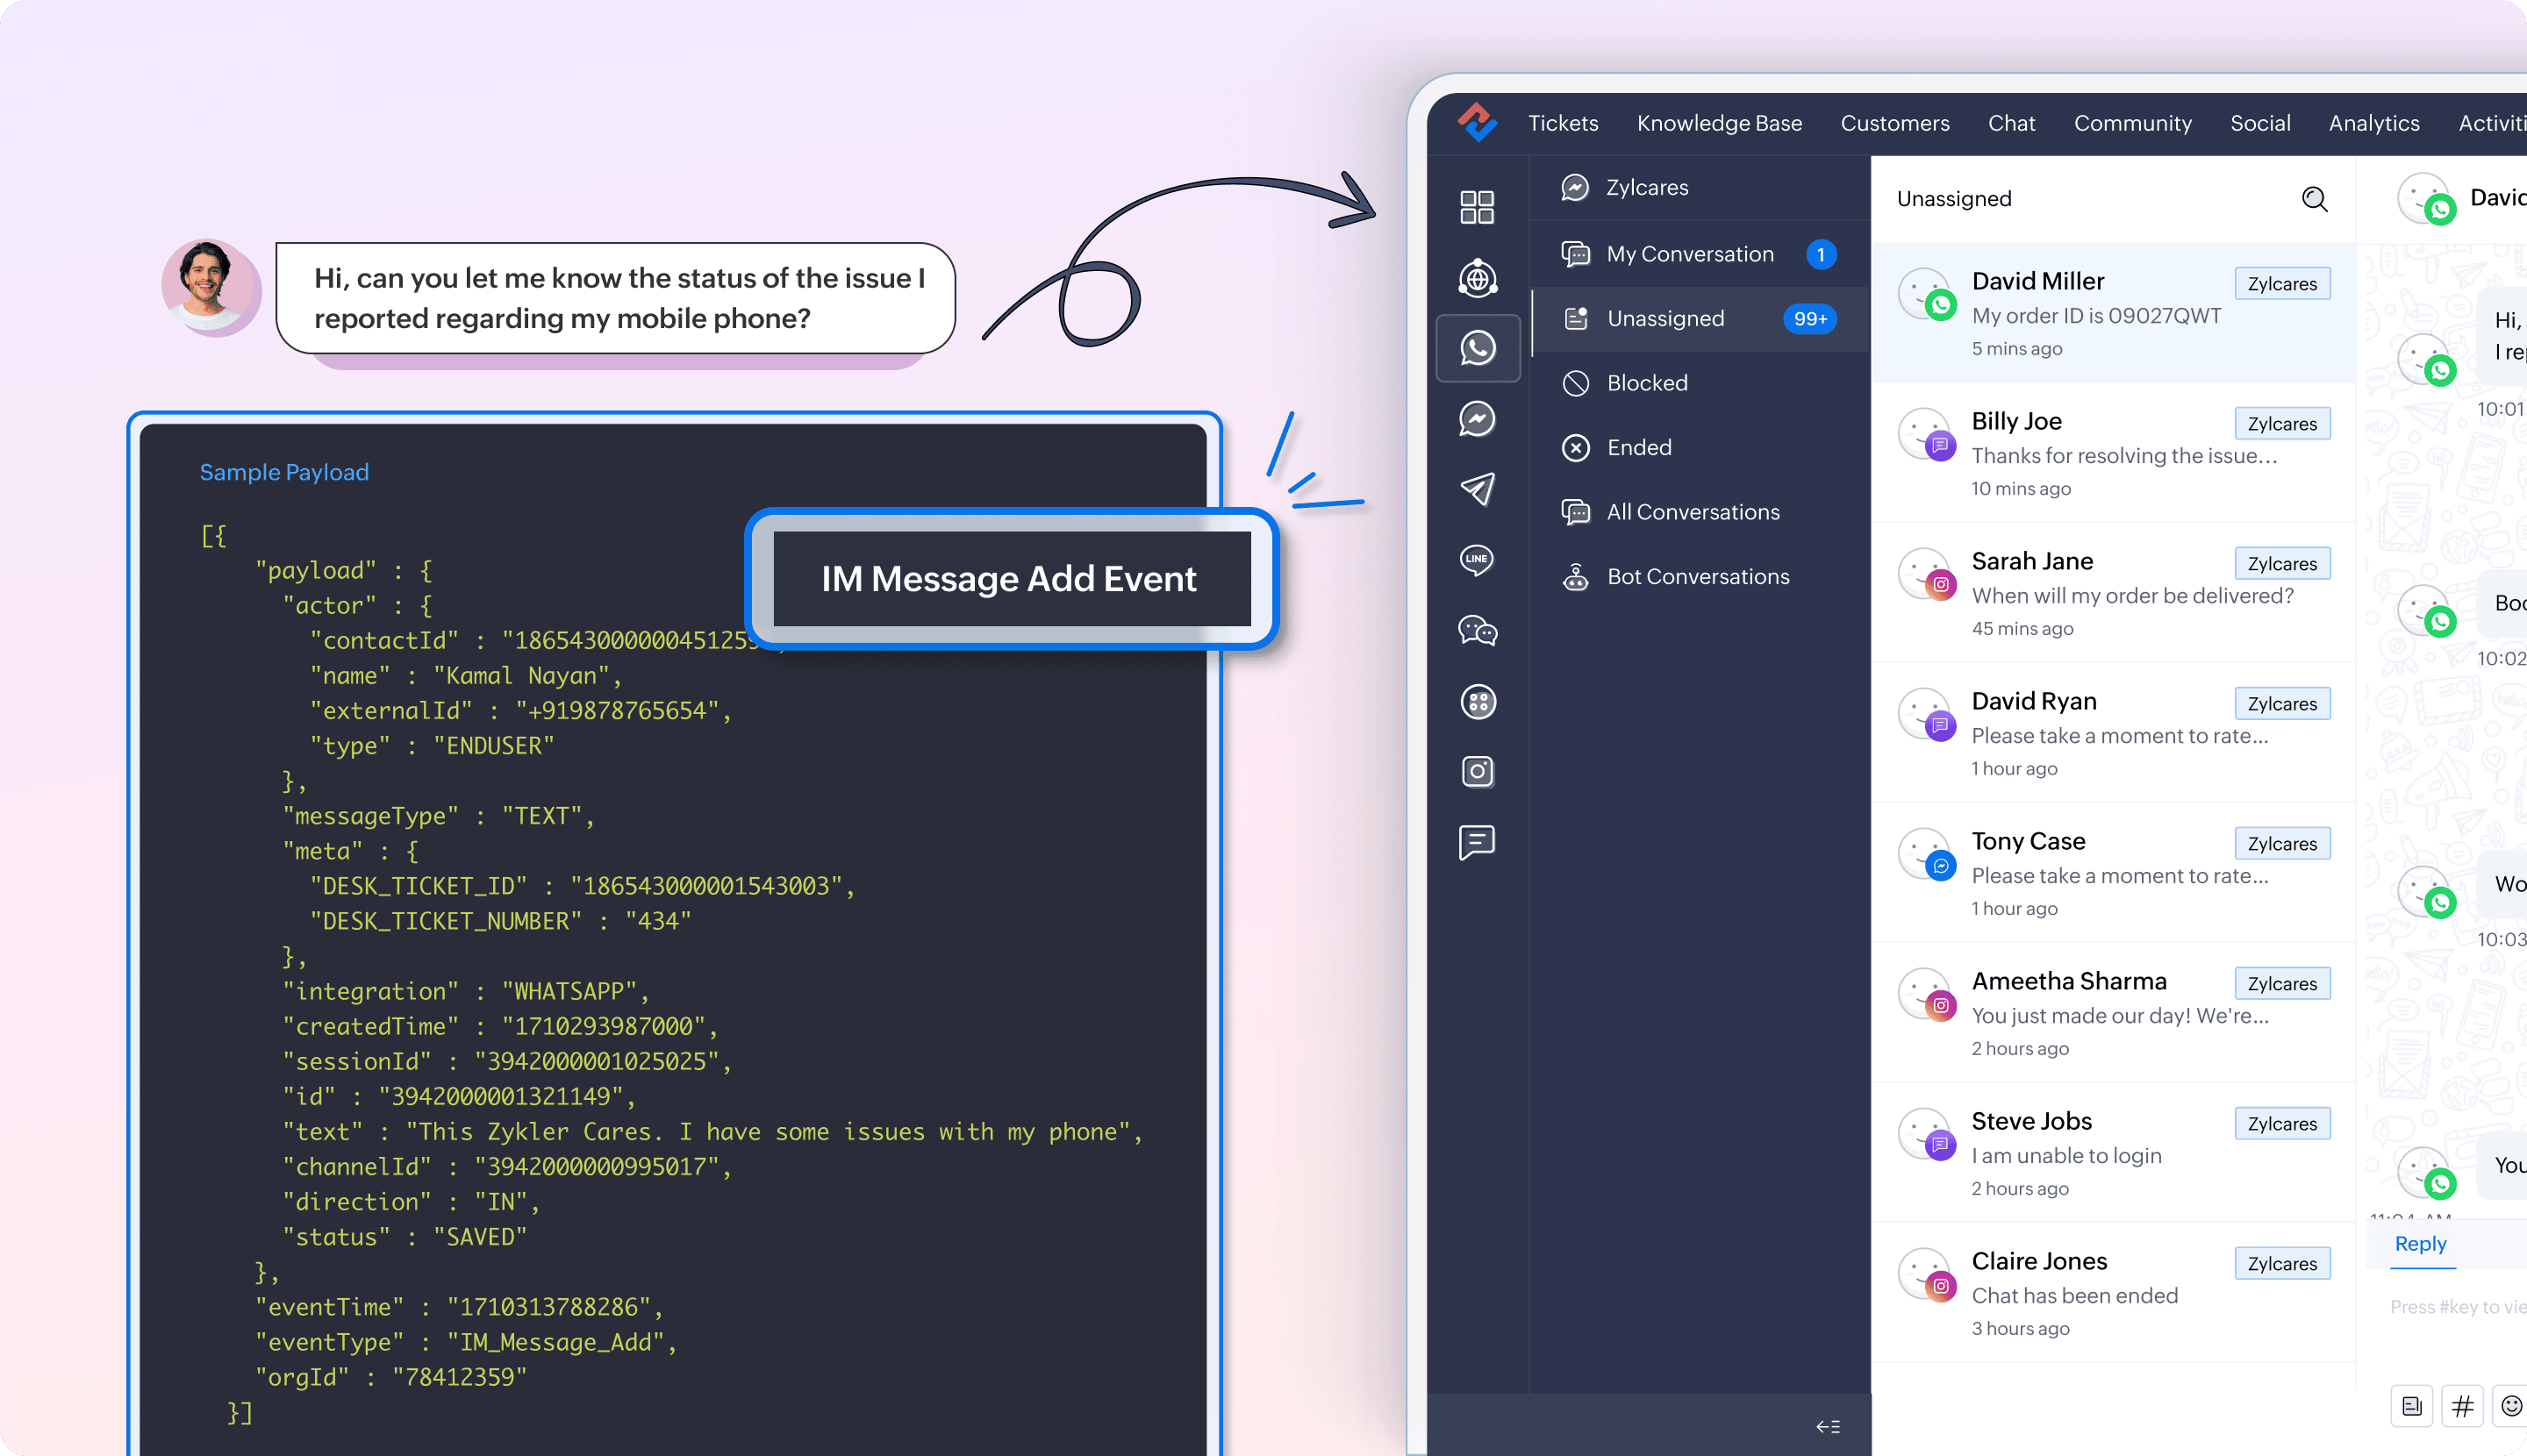Show the Blocked conversations list
Screen dimensions: 2527x1456
[1647, 383]
